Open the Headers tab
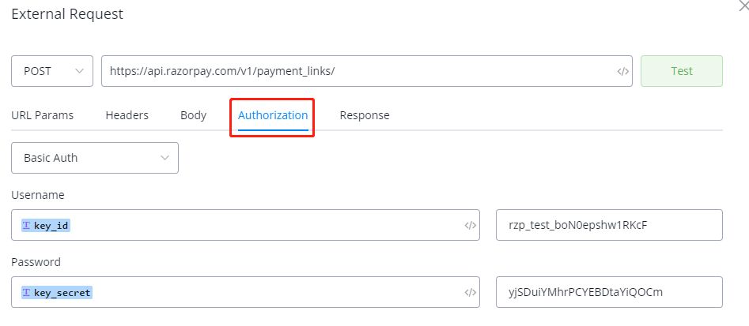This screenshot has width=749, height=326. pyautogui.click(x=127, y=115)
